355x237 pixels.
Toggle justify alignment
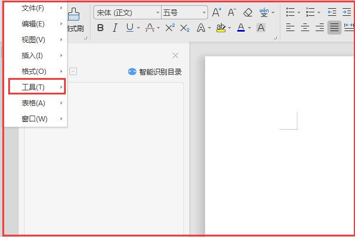pos(334,28)
